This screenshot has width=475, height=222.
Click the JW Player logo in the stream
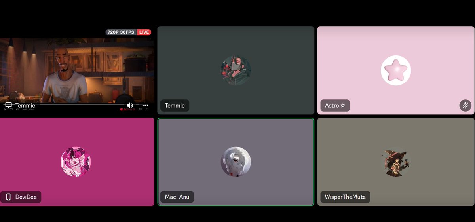tap(127, 110)
